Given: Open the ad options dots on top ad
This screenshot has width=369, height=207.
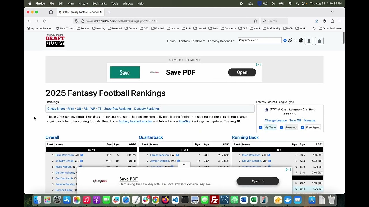Looking at the screenshot, I should click(x=261, y=65).
